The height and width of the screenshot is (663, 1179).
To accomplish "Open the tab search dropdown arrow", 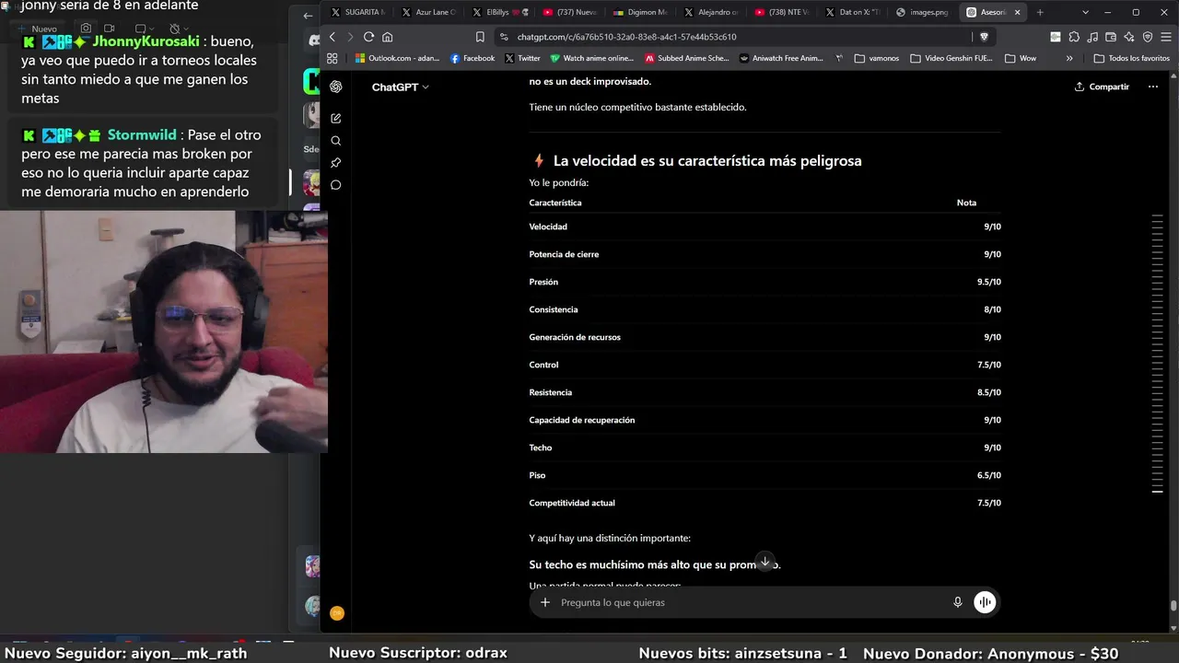I will click(1086, 12).
